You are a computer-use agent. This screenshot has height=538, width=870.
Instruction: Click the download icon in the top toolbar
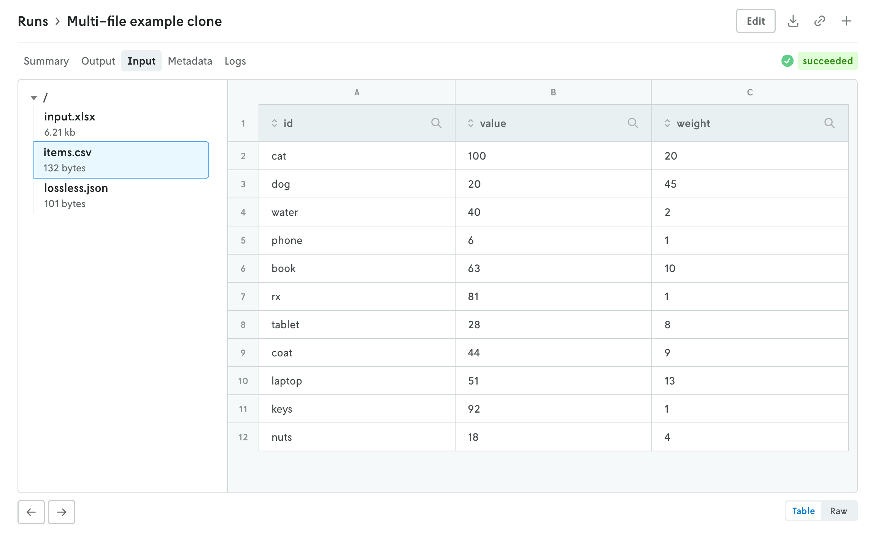793,21
